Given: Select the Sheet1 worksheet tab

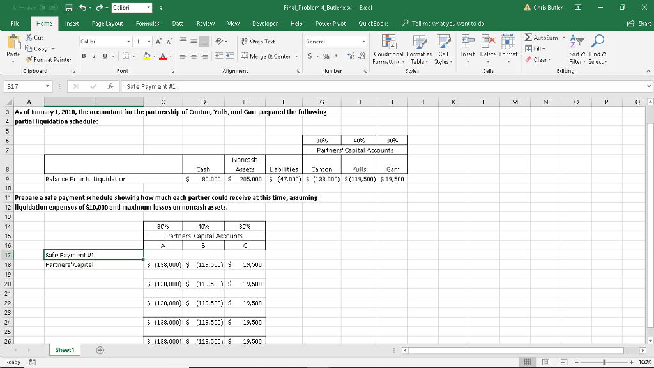Looking at the screenshot, I should click(x=65, y=350).
